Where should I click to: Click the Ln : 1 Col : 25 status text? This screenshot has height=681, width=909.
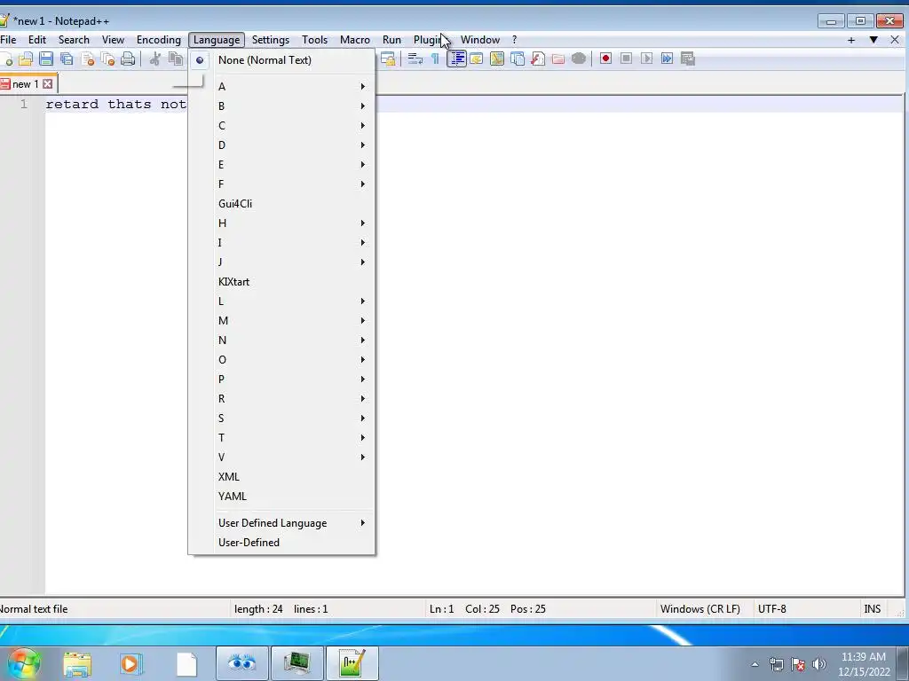(x=464, y=609)
